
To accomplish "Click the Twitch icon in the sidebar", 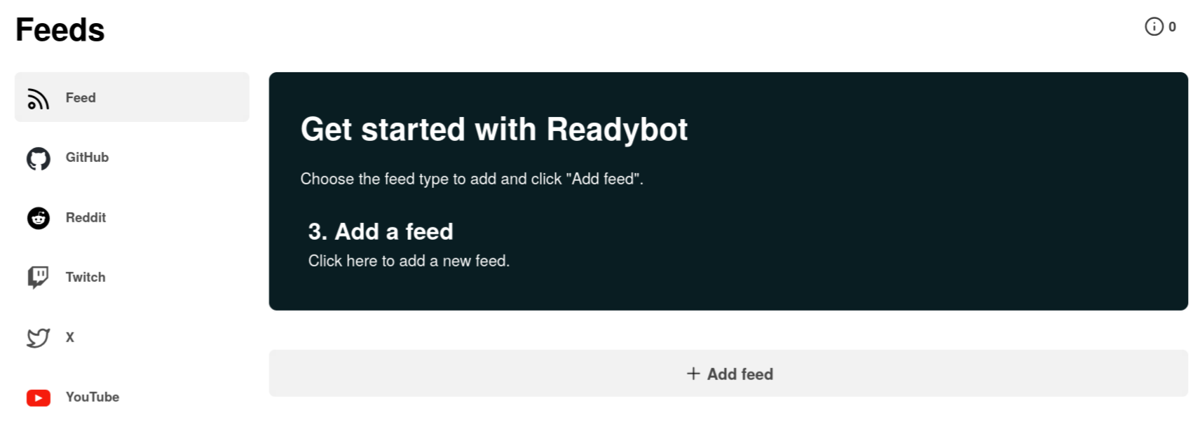I will pos(39,277).
